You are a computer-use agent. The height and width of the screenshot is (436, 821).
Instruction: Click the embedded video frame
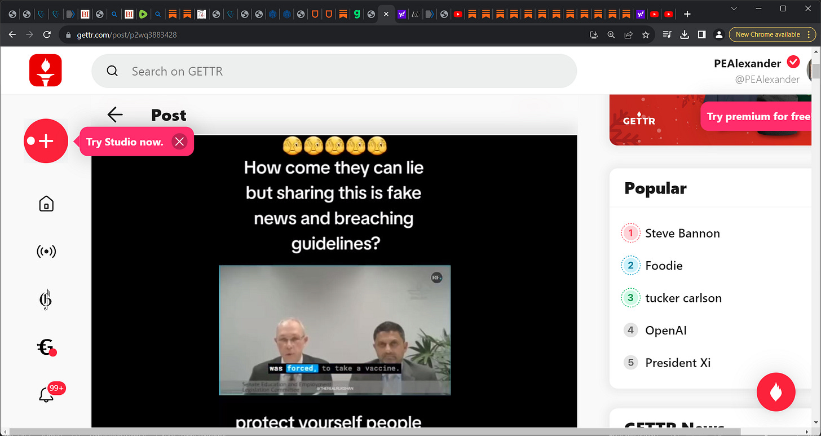(x=334, y=330)
